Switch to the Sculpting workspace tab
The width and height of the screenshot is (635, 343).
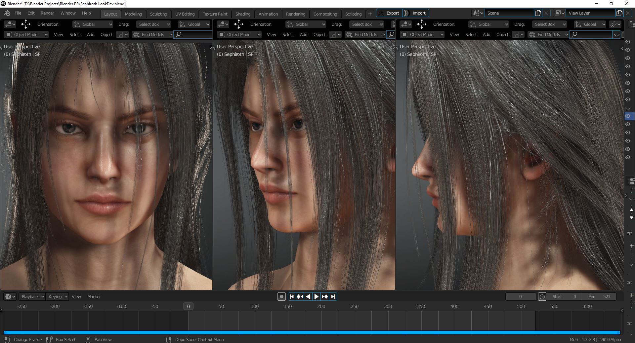point(158,14)
